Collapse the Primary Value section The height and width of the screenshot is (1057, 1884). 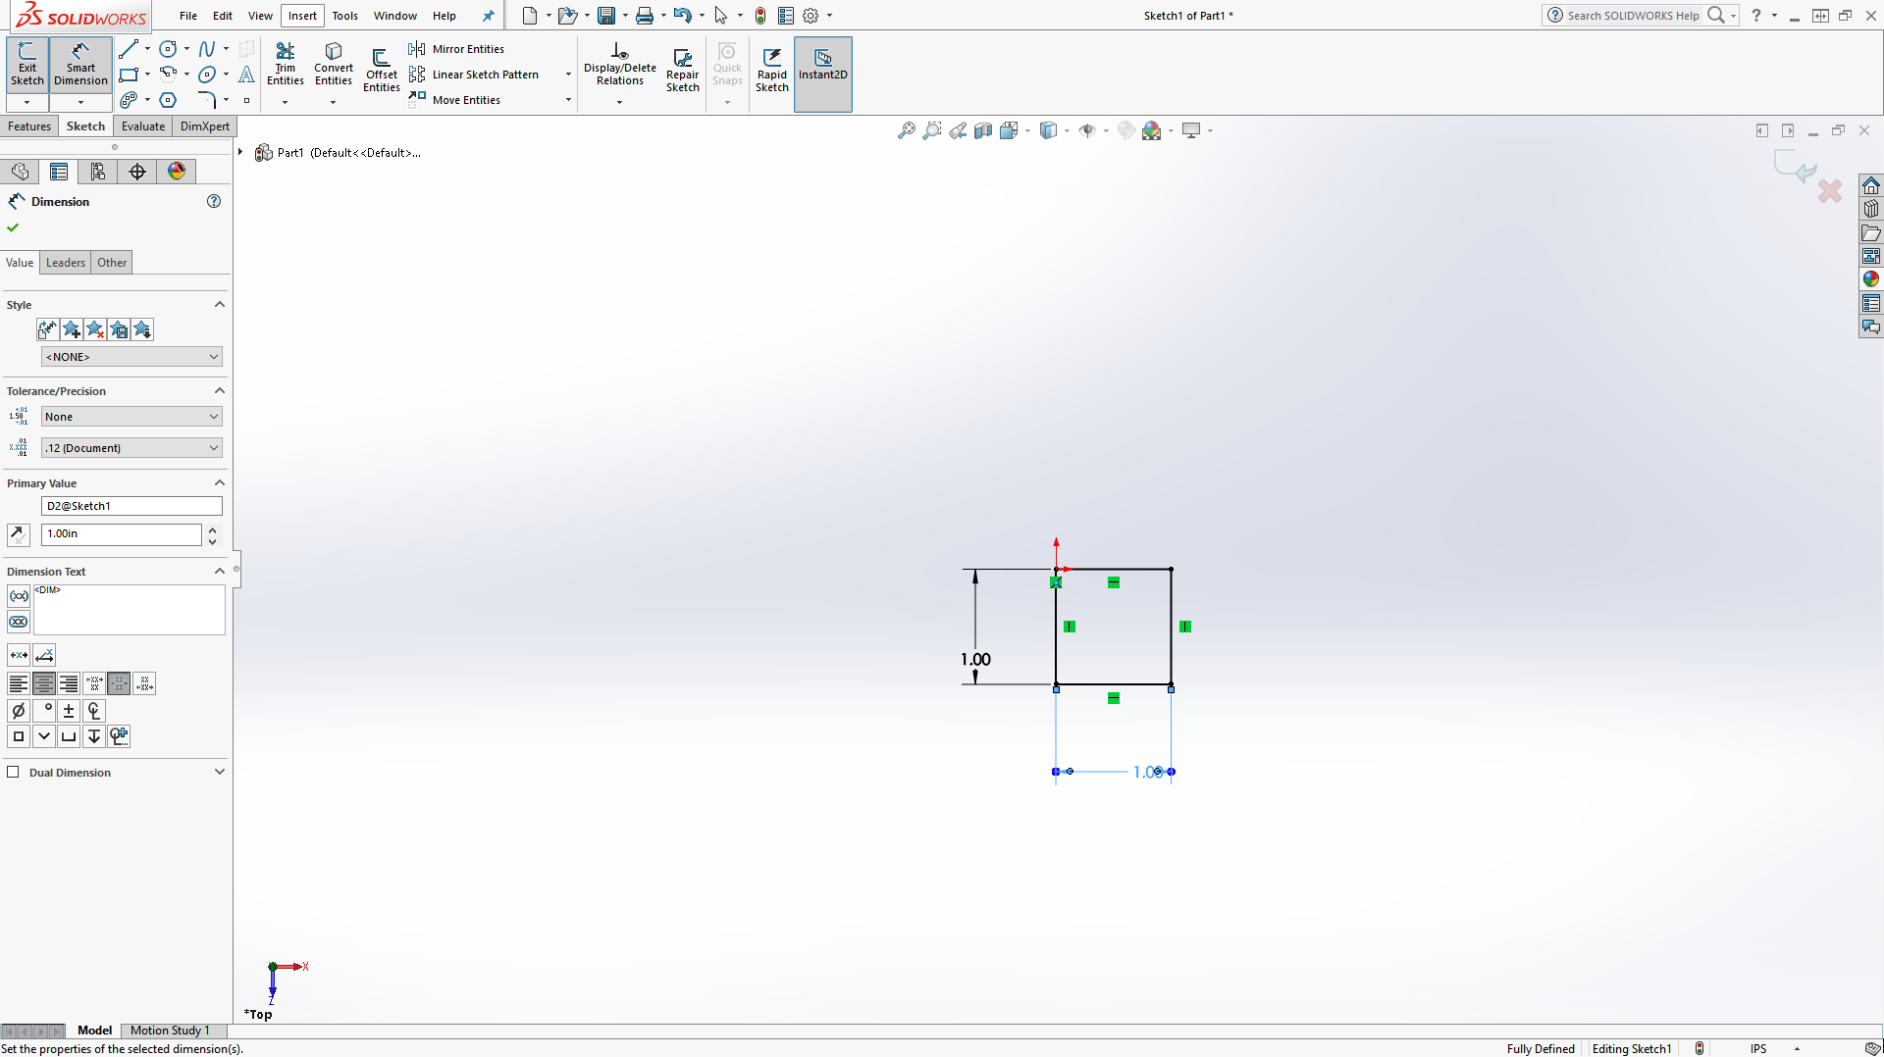[x=220, y=483]
